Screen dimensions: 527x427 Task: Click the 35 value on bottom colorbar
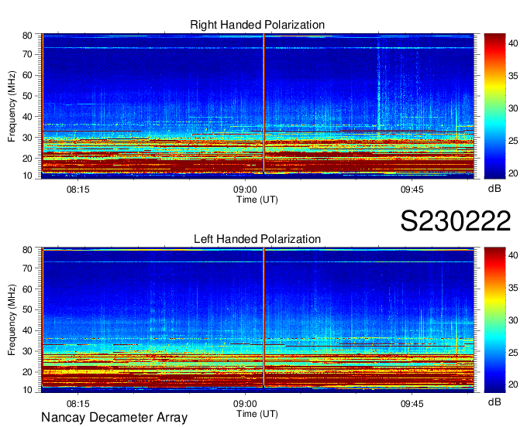[x=513, y=288]
